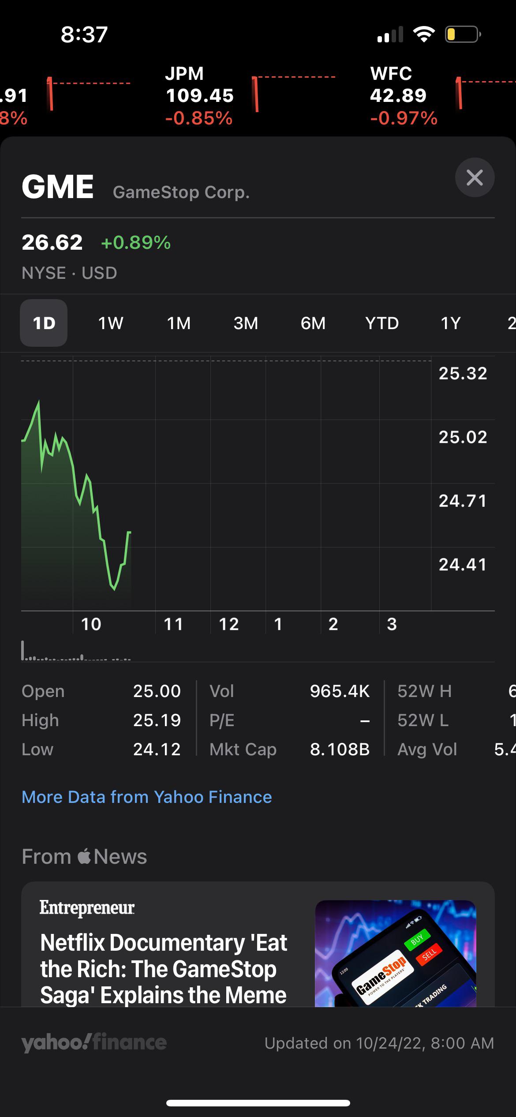Open the Netflix Documentary news article
The image size is (516, 1117).
point(163,968)
